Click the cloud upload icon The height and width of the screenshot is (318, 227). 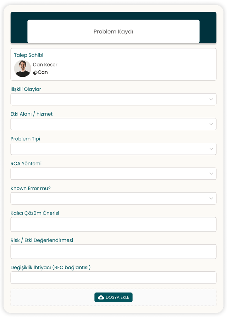101,297
